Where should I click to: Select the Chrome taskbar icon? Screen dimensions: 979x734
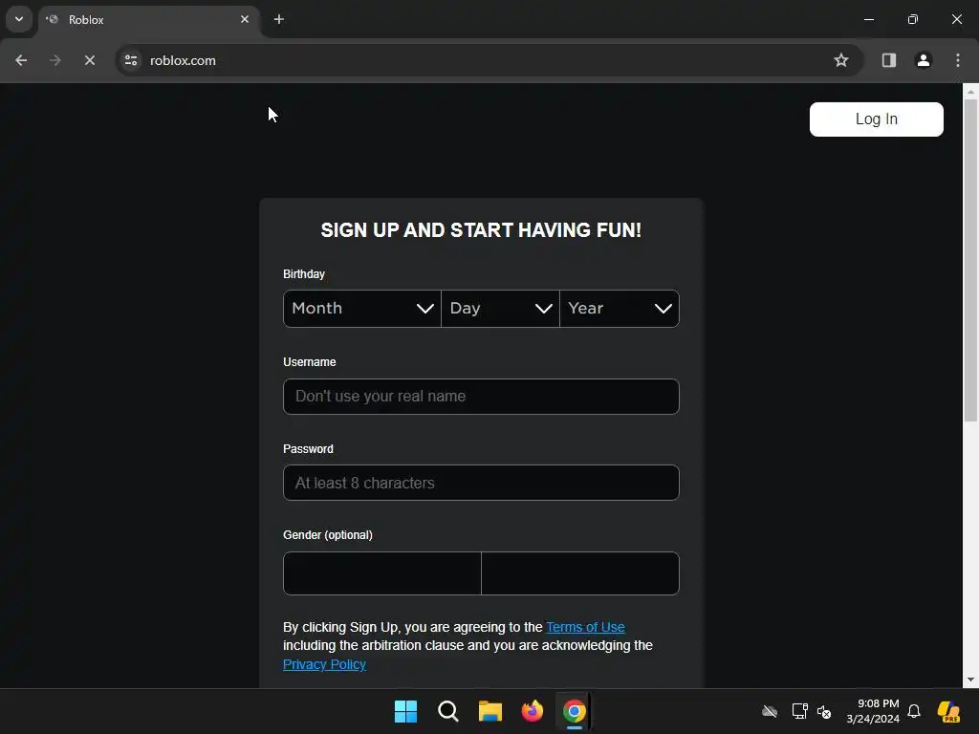[575, 711]
